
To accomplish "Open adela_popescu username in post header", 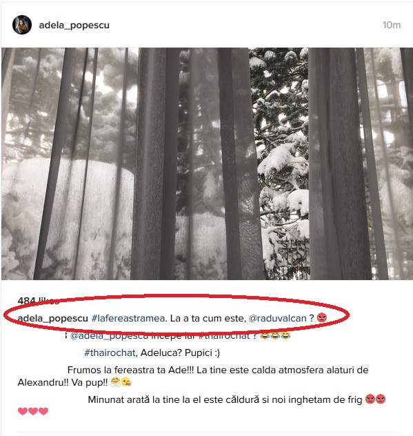I will [x=74, y=26].
